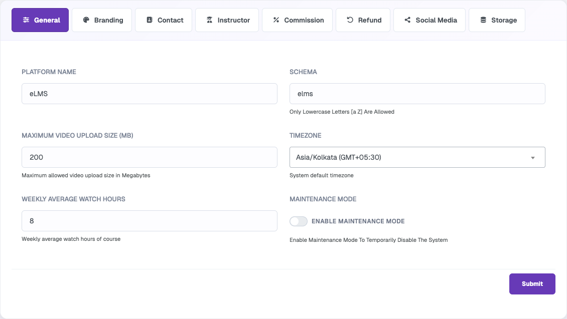567x319 pixels.
Task: Switch to the Social Media tab
Action: (430, 20)
